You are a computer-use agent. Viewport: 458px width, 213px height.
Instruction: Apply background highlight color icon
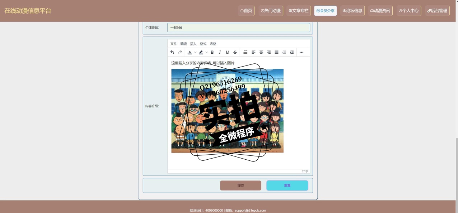tap(201, 52)
